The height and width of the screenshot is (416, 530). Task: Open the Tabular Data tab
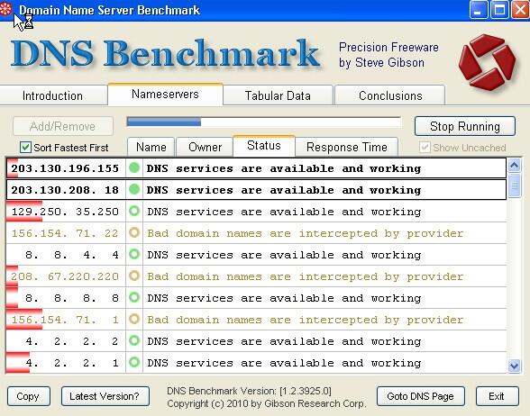[278, 95]
